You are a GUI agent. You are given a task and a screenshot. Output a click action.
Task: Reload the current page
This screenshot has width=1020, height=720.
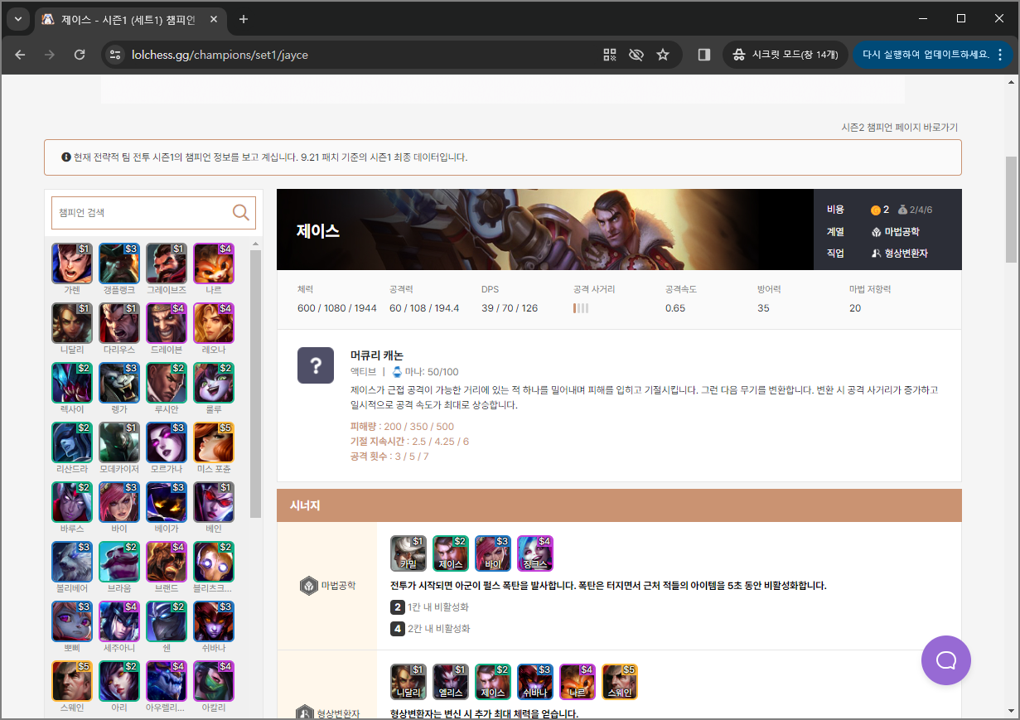pyautogui.click(x=80, y=55)
